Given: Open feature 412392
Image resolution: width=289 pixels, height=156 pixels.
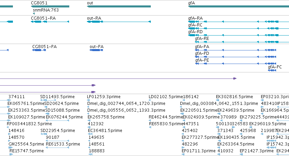Looking at the screenshot, I should point(96,124).
